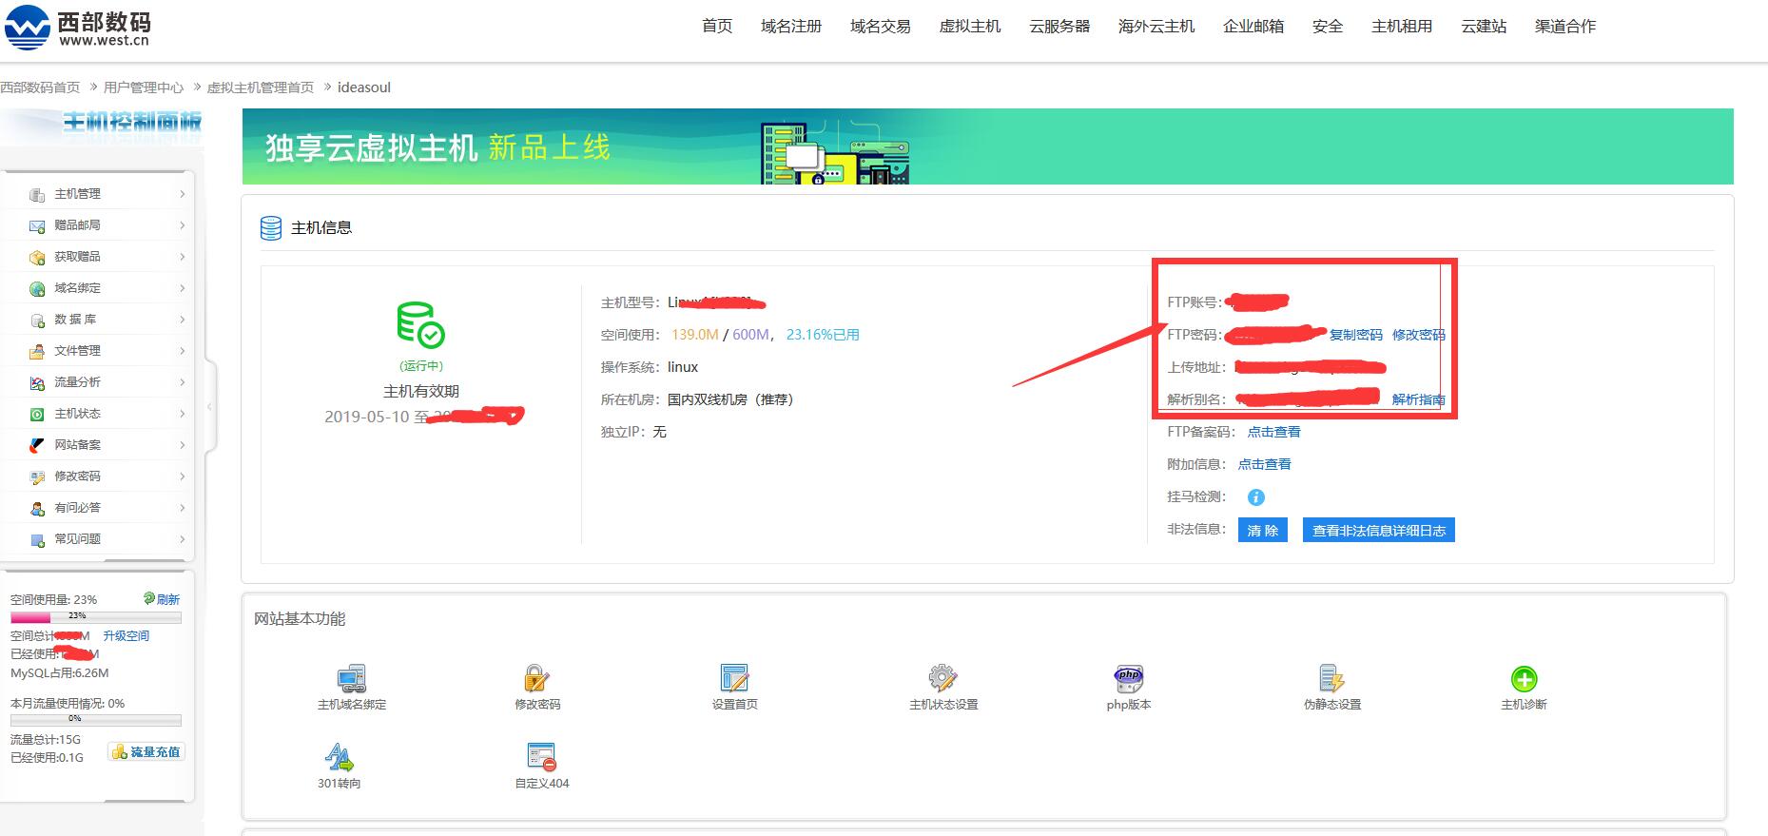Screen dimensions: 1768x836
Task: Click the 清除 button
Action: [1263, 531]
